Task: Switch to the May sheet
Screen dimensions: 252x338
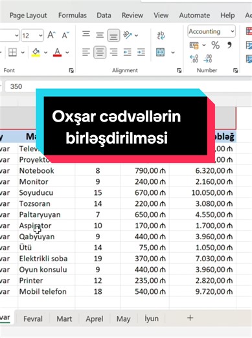Action: coord(123,318)
